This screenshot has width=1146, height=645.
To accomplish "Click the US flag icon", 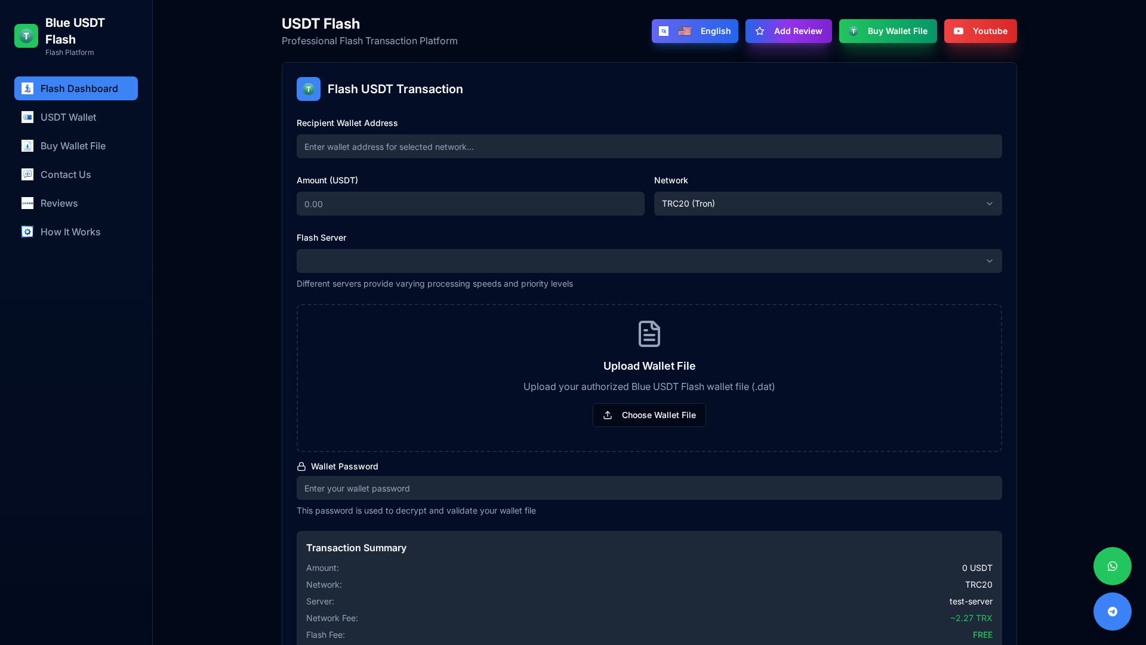I will click(x=685, y=31).
